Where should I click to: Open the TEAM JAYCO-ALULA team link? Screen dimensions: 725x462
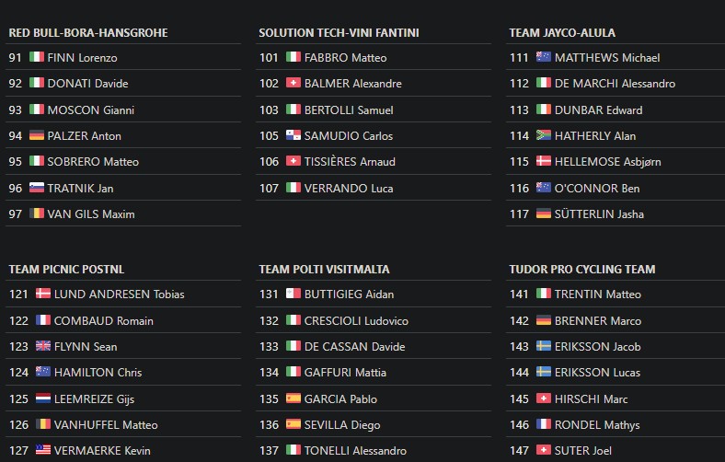coord(562,33)
